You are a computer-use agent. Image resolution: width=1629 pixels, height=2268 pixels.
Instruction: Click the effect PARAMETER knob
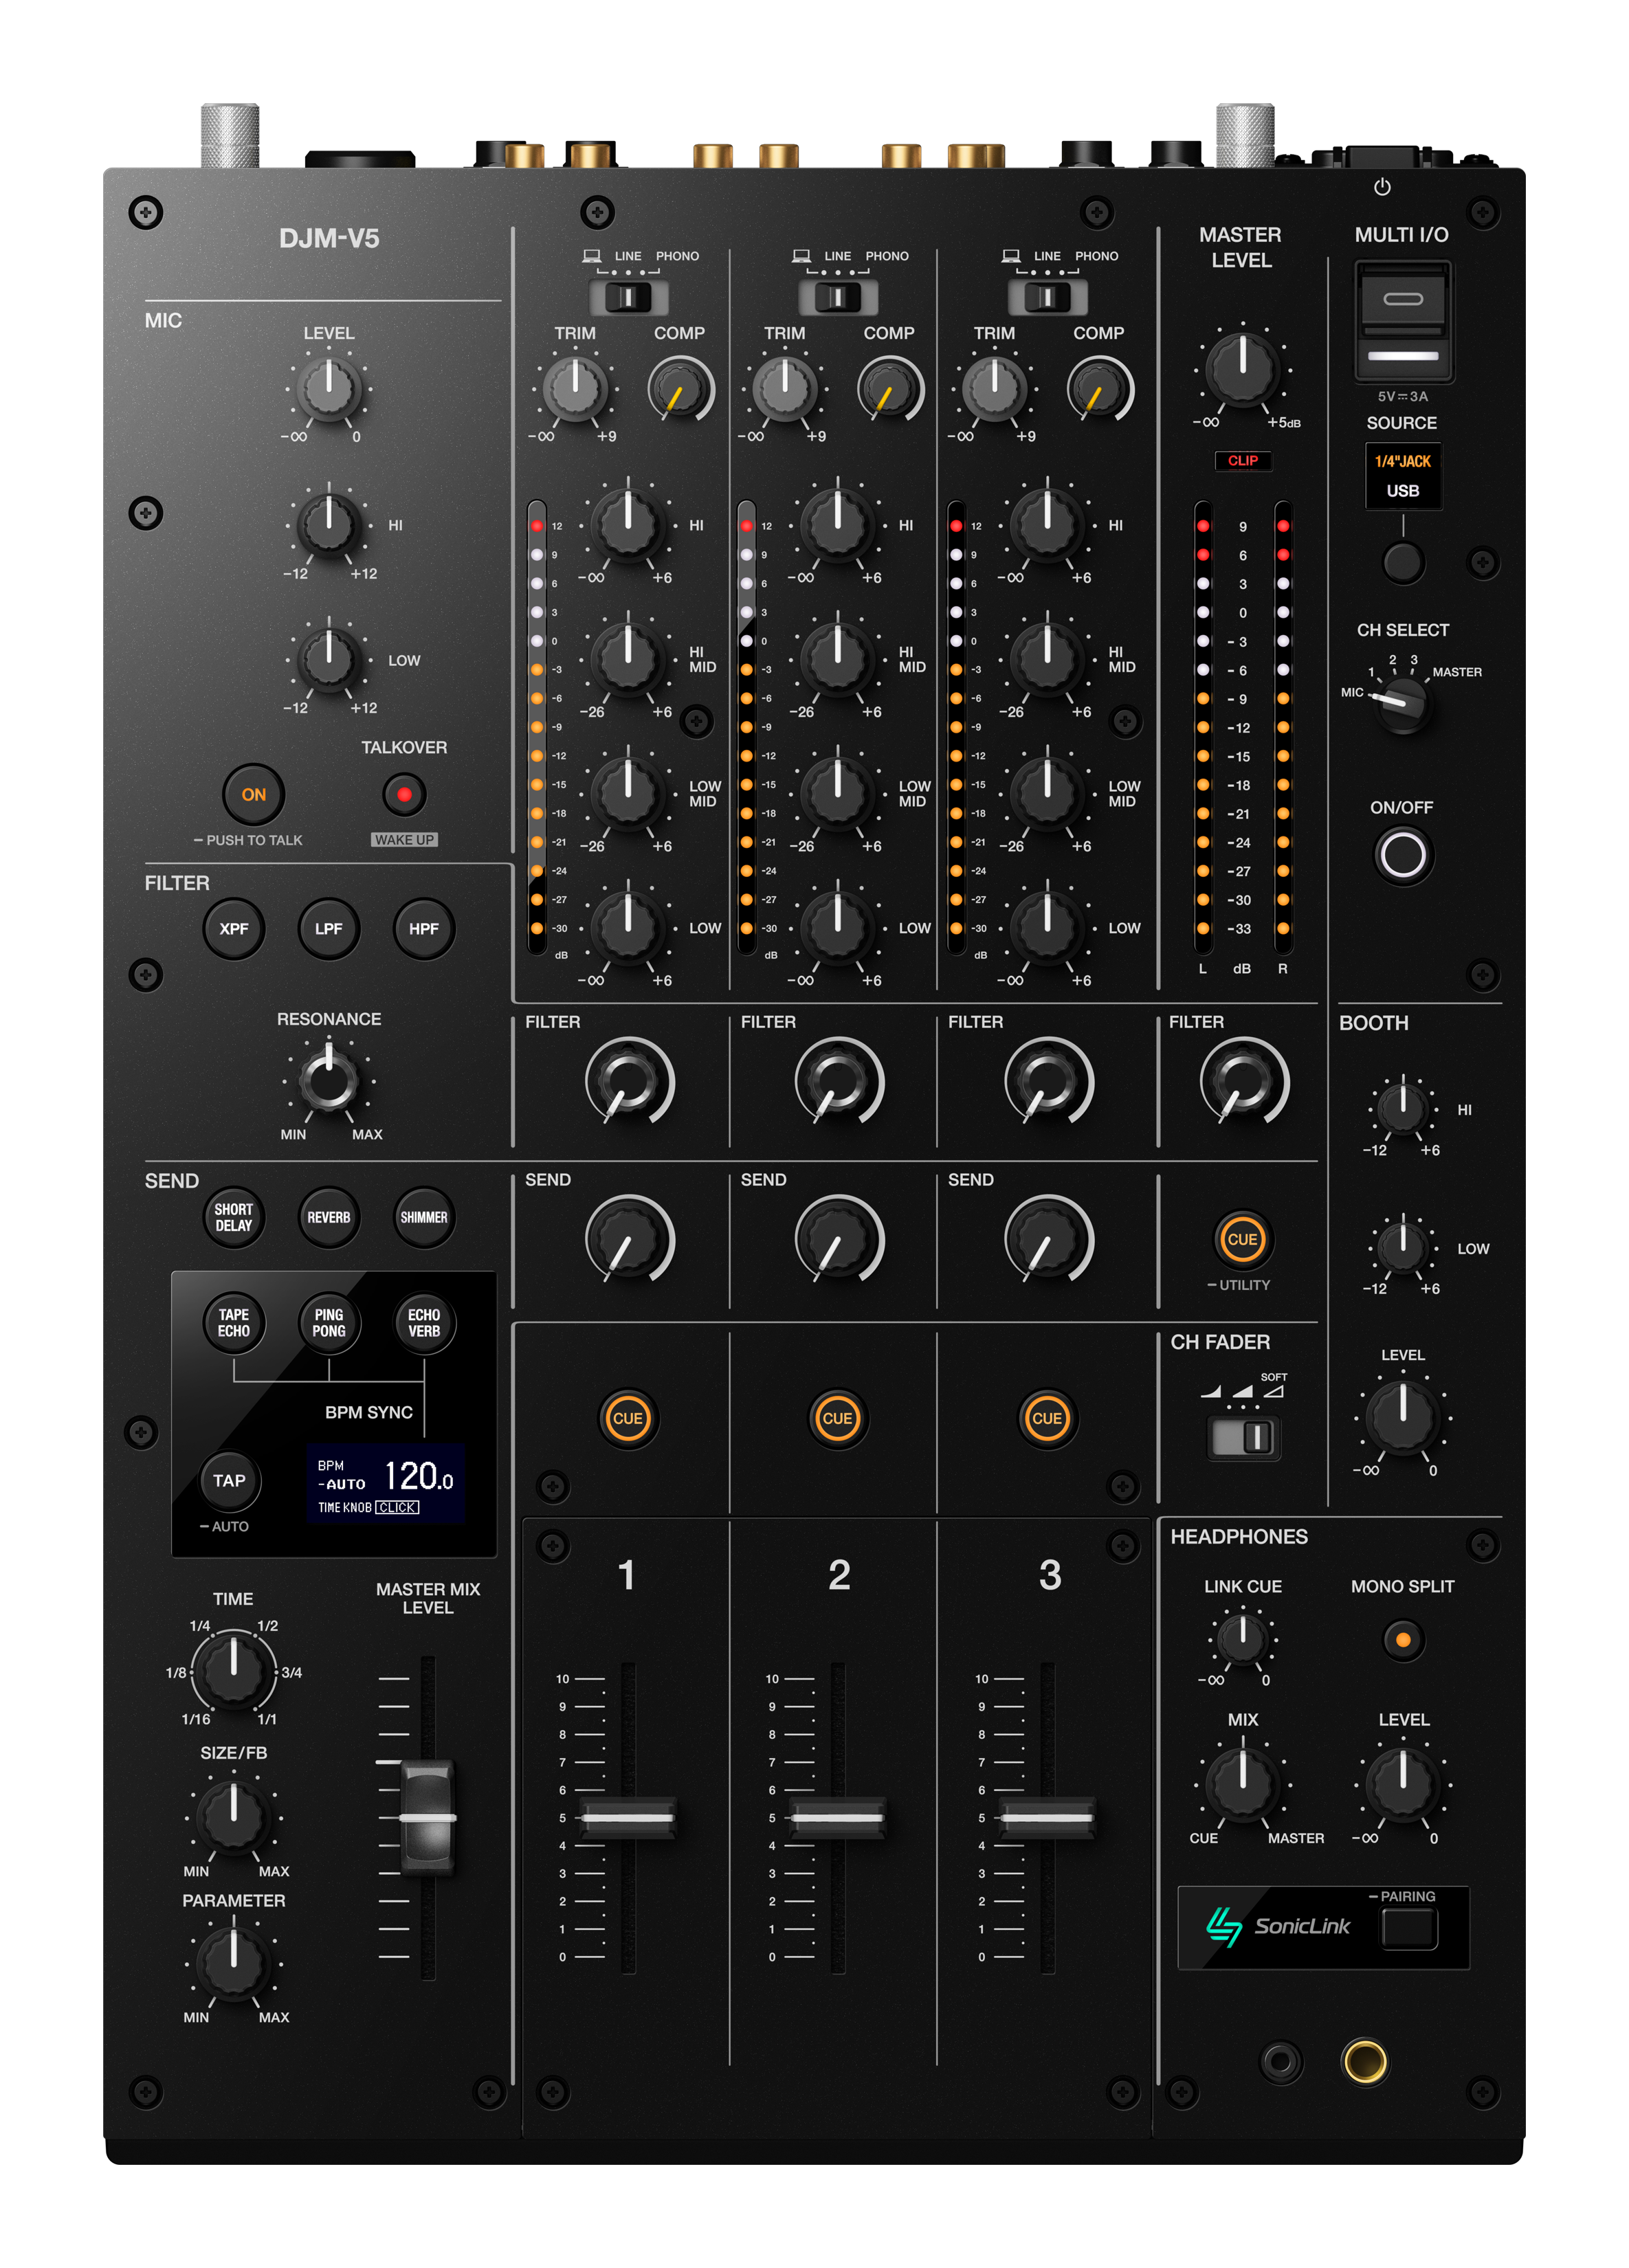[x=233, y=1963]
